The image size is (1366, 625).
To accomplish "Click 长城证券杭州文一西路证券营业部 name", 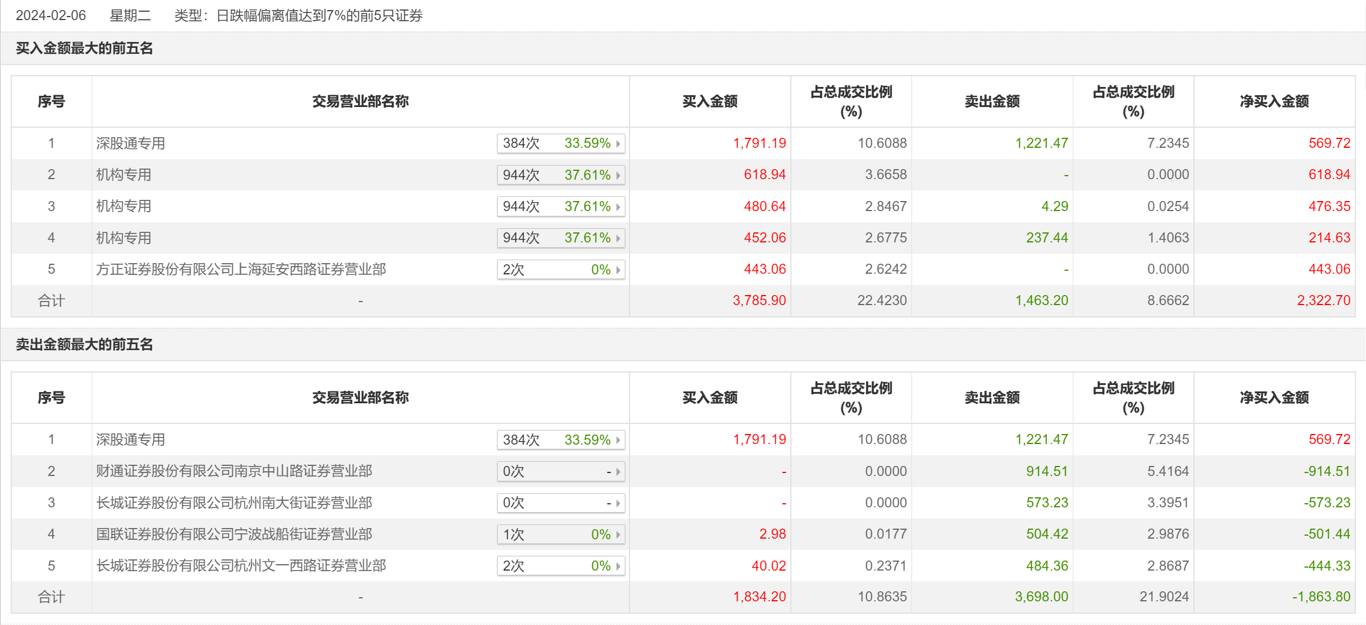I will click(x=241, y=566).
